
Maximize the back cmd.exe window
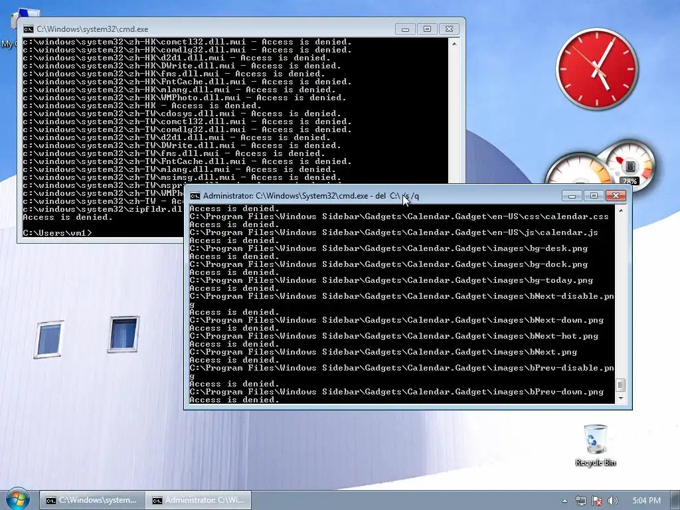tap(427, 29)
